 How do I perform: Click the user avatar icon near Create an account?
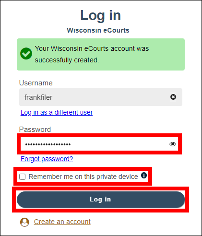[24, 222]
